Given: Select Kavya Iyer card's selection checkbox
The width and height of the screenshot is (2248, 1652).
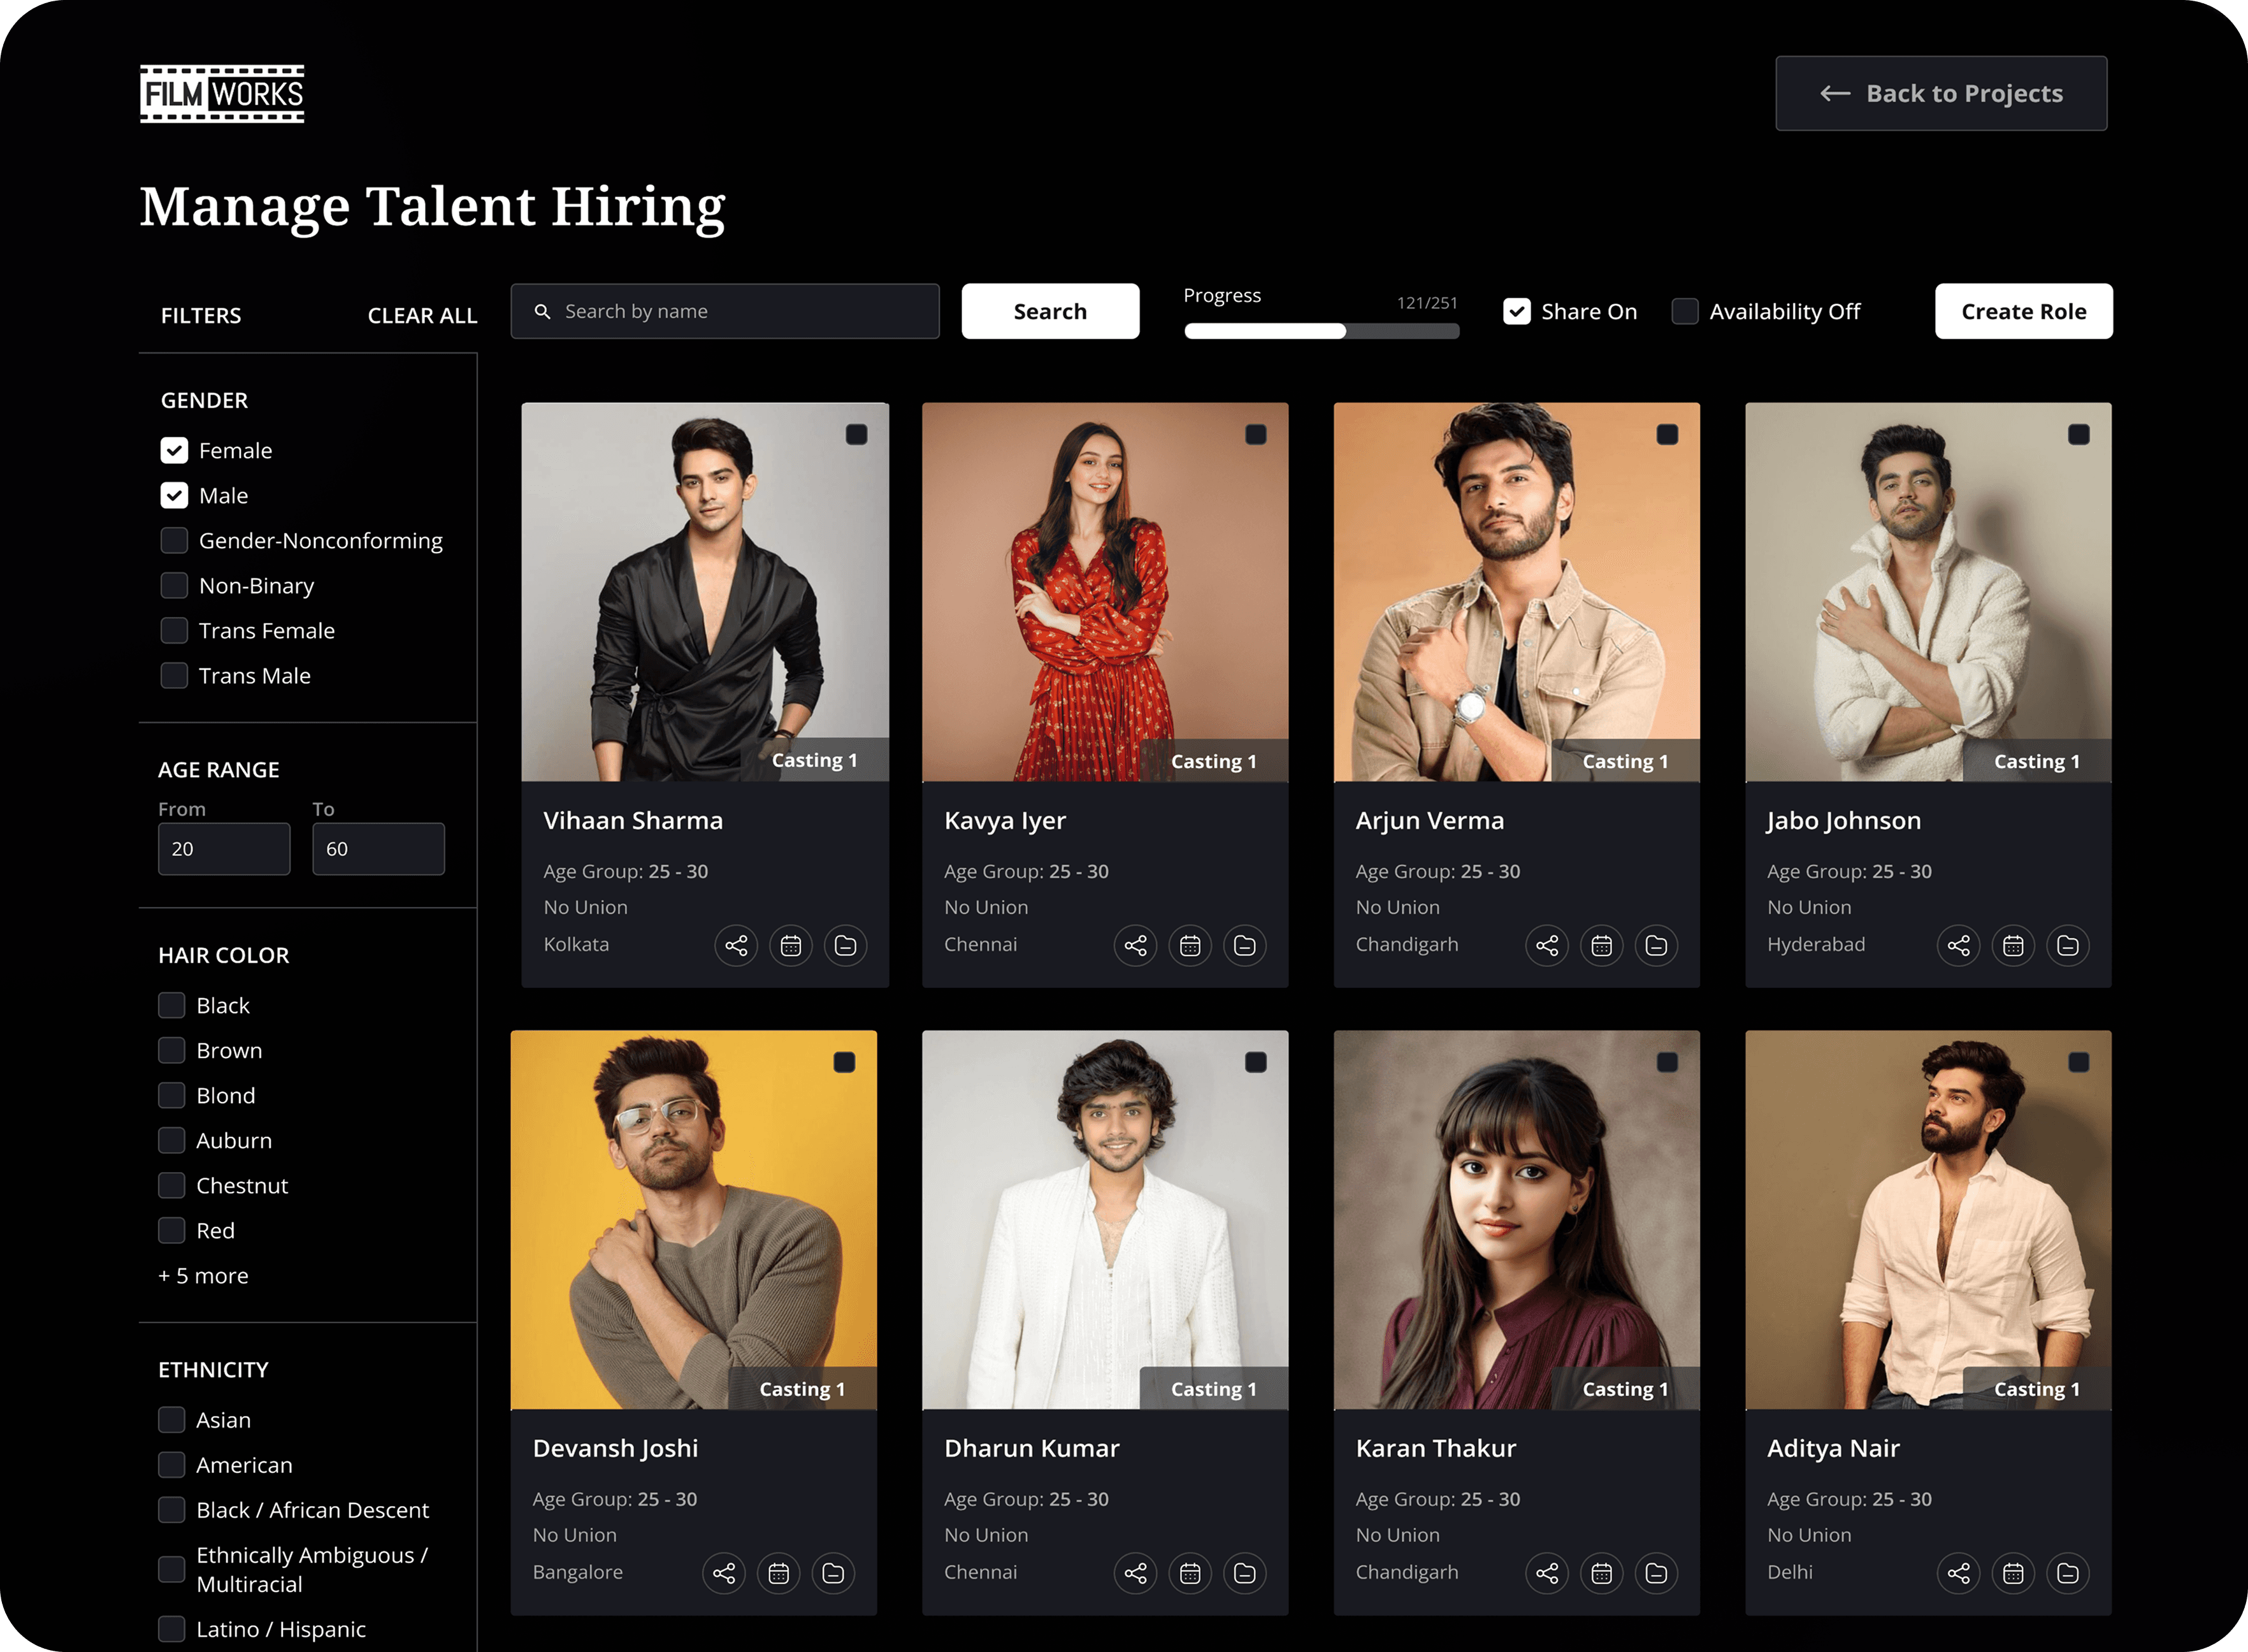Looking at the screenshot, I should coord(1255,434).
